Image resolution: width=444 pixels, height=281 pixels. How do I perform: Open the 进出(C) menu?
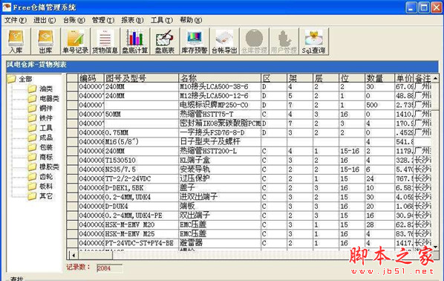coord(45,20)
